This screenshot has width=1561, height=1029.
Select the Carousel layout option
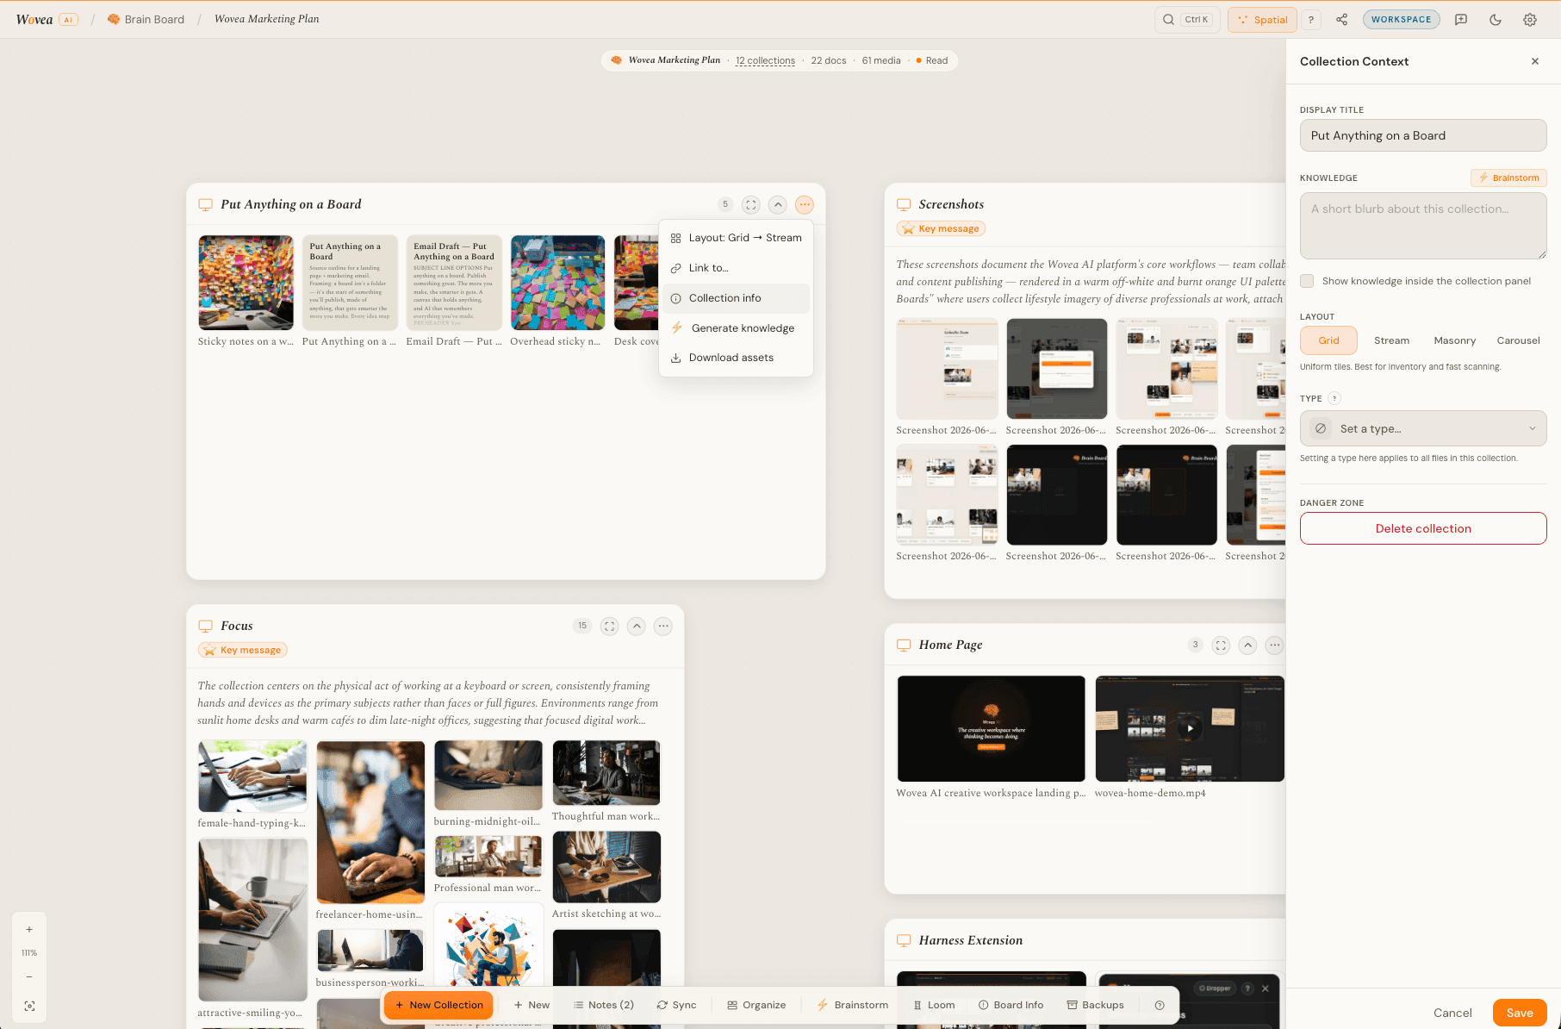[x=1518, y=340]
